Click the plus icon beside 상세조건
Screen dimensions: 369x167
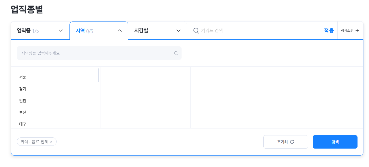tap(357, 30)
